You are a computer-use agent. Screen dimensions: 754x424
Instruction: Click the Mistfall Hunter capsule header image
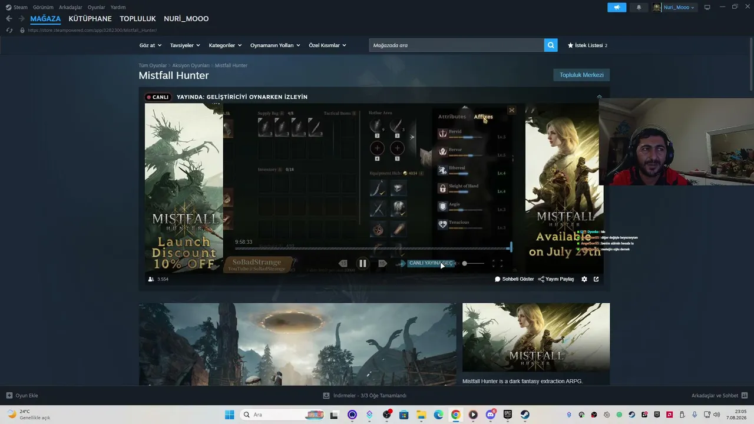[x=536, y=338]
